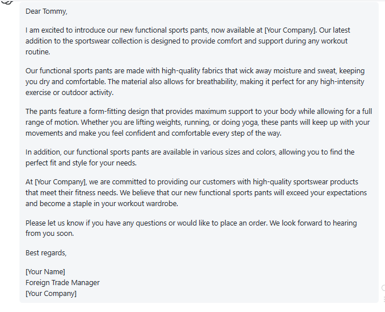The width and height of the screenshot is (385, 312).
Task: Click the partially visible assistant avatar icon
Action: click(x=7, y=2)
